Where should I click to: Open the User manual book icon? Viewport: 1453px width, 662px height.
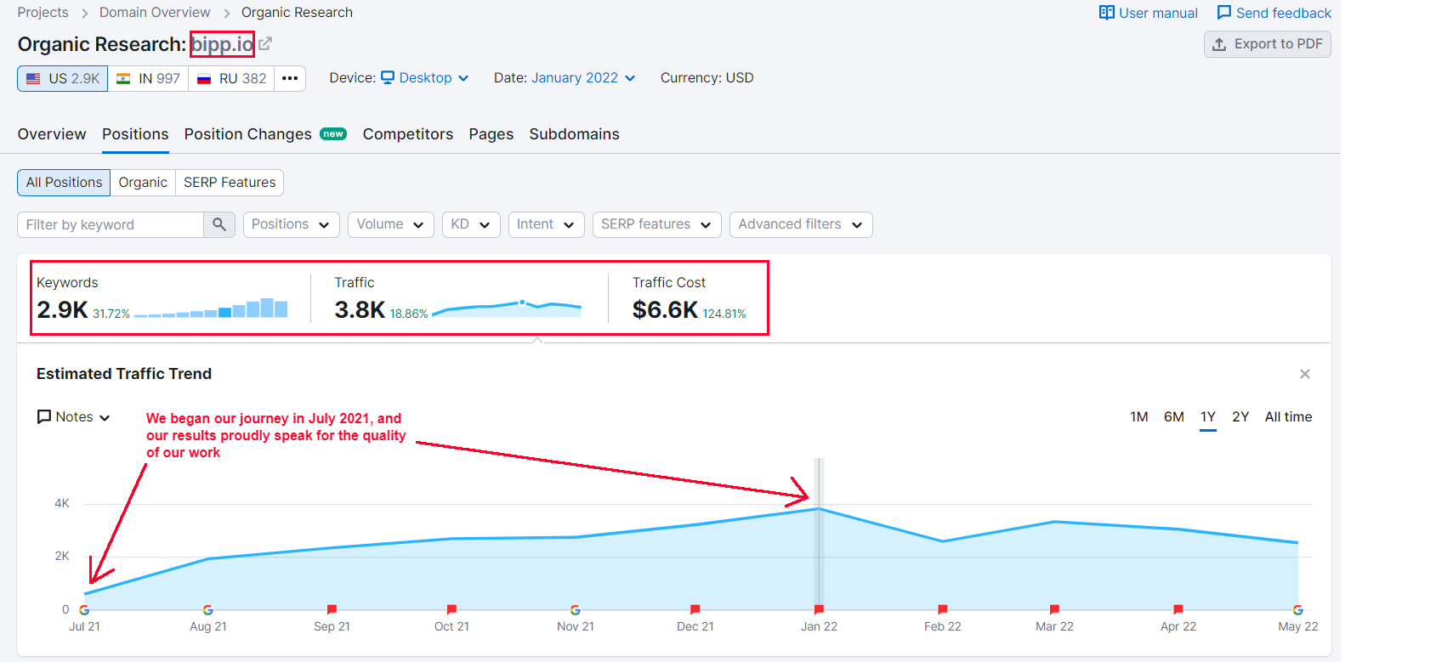tap(1106, 13)
